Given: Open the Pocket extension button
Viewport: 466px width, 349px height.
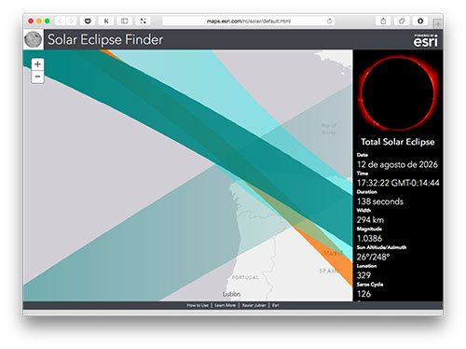Looking at the screenshot, I should point(88,21).
